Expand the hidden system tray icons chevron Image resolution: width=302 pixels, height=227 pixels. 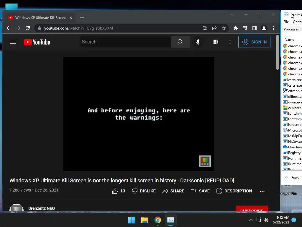tap(251, 220)
